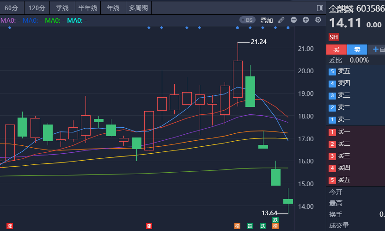The height and width of the screenshot is (231, 385).
Task: Click the 涨 marker under the mid-chart candle
Action: (149, 226)
